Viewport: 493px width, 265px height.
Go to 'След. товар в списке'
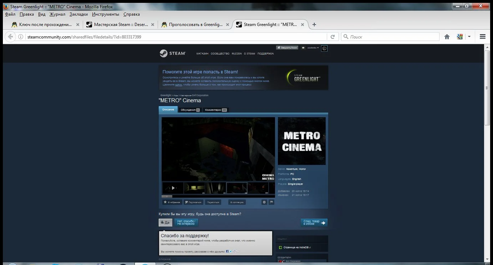click(x=314, y=223)
